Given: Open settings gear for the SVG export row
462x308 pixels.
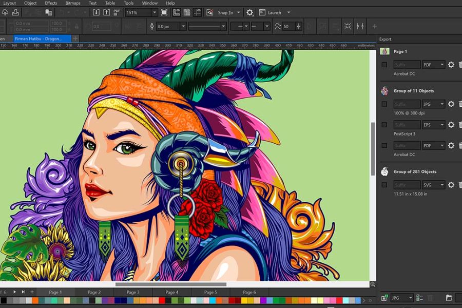Looking at the screenshot, I should point(451,185).
